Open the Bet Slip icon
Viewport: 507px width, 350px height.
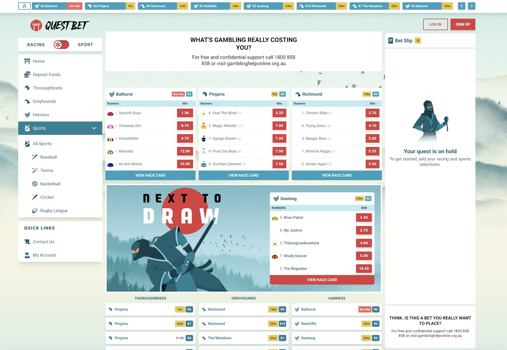click(x=391, y=40)
